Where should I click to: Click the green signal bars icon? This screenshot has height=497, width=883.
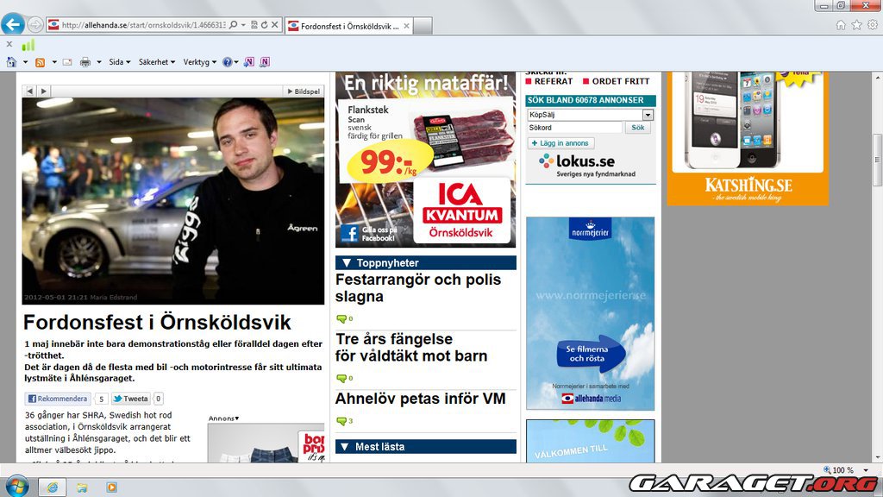[28, 45]
